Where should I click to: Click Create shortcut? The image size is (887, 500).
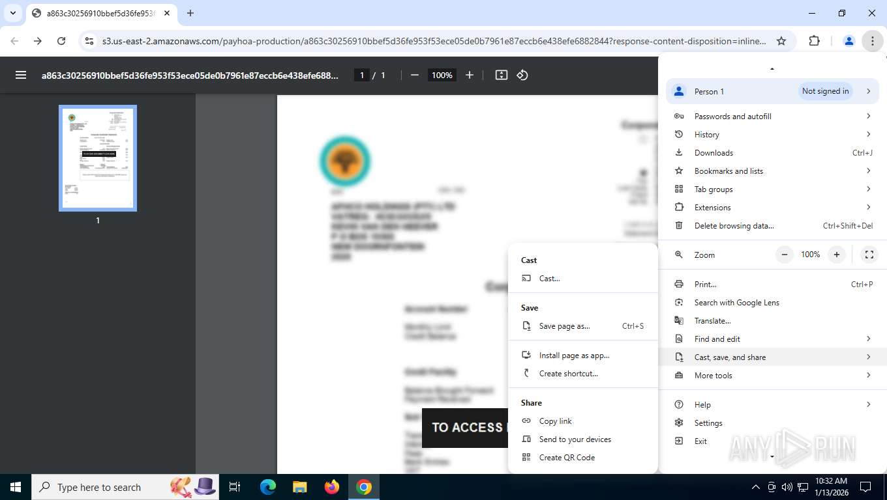tap(583, 374)
